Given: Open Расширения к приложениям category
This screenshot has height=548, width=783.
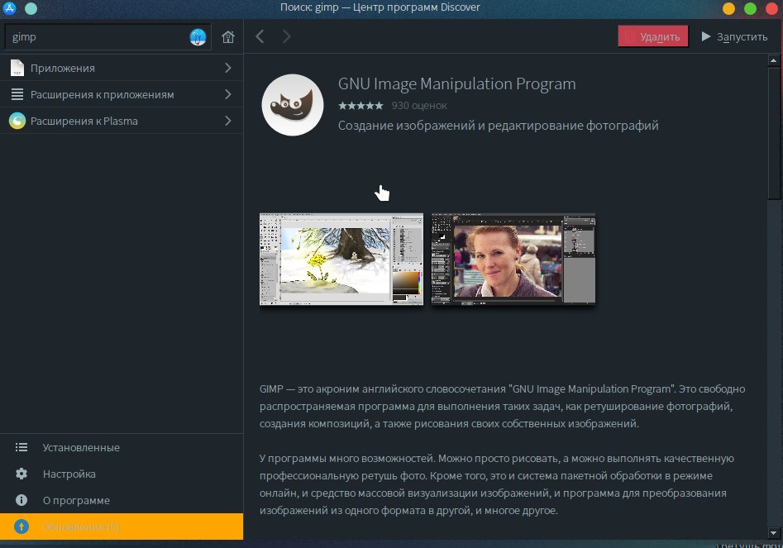Looking at the screenshot, I should click(122, 94).
